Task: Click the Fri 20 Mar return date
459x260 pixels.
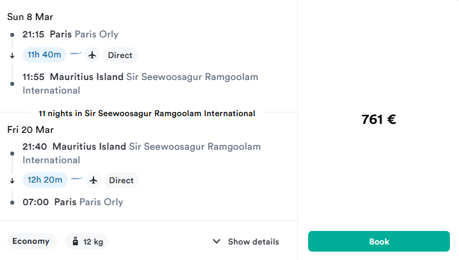Action: (30, 129)
